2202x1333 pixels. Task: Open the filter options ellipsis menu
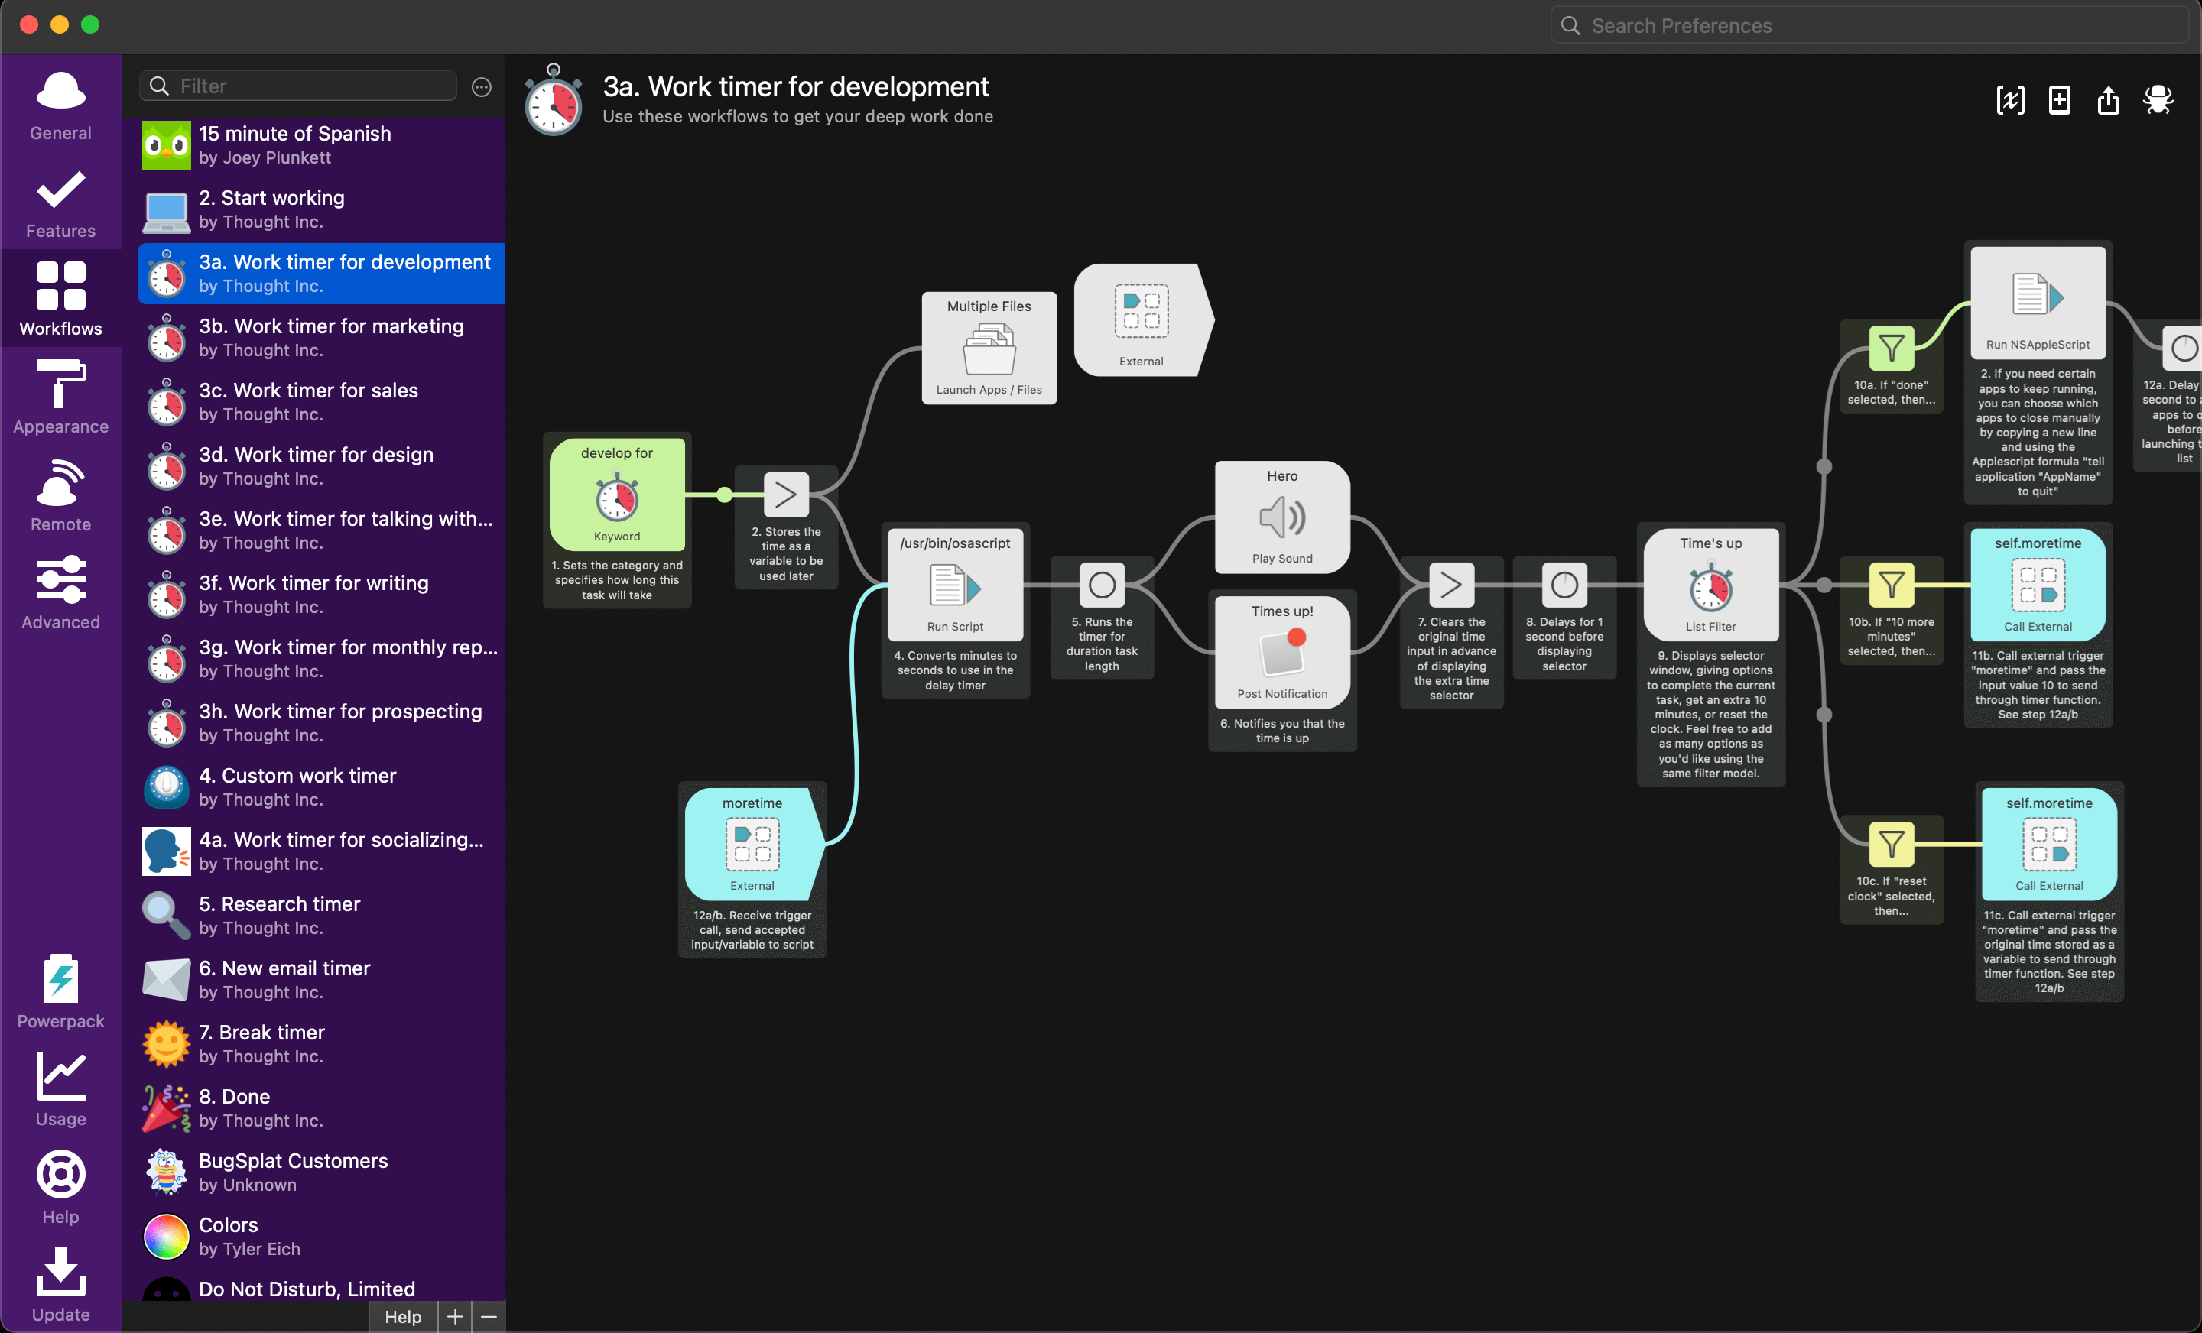pyautogui.click(x=481, y=86)
